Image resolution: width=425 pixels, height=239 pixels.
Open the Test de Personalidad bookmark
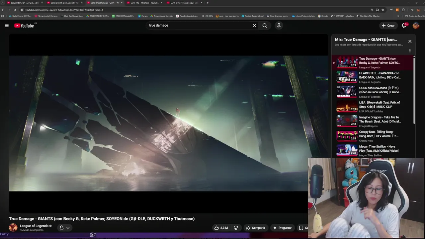tap(253, 16)
